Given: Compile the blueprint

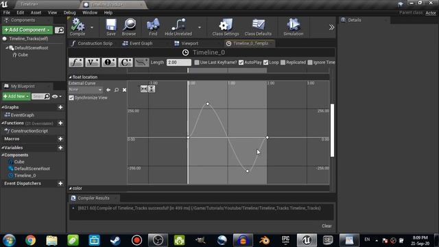Looking at the screenshot, I should (x=78, y=27).
